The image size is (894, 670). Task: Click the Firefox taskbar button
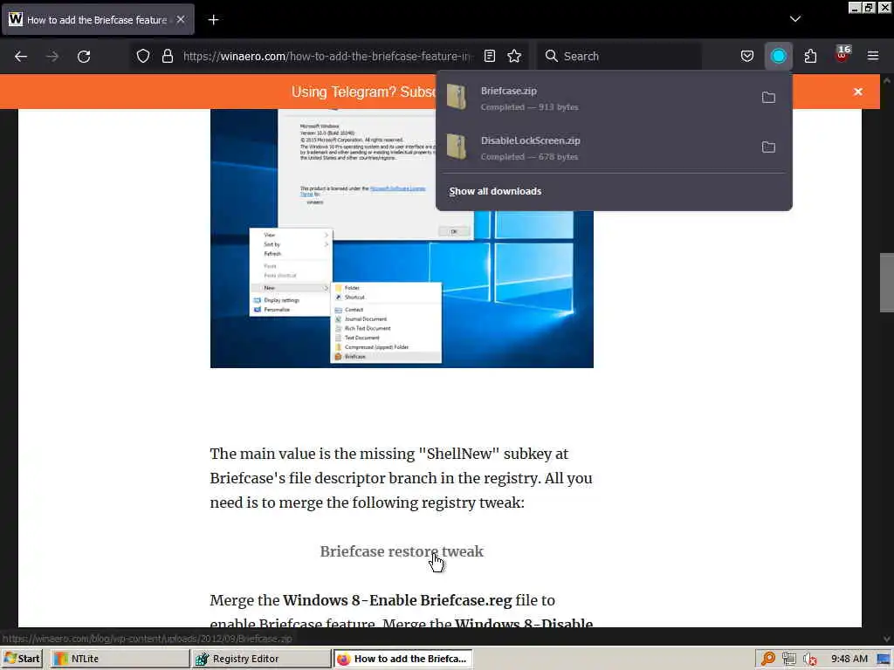pyautogui.click(x=403, y=659)
